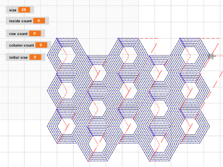Select the column count variable monitor

[x=28, y=45]
